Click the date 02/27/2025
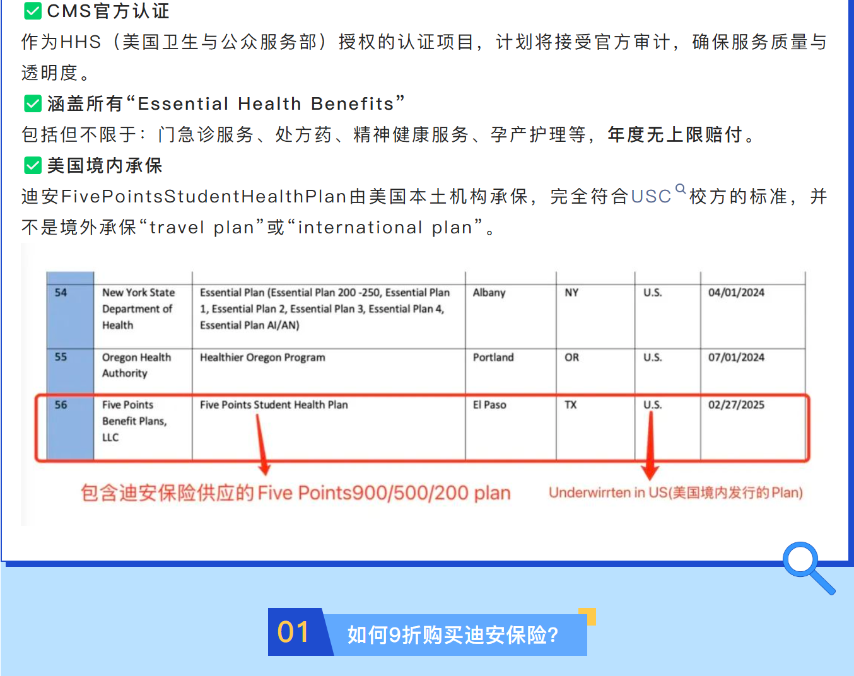854x676 pixels. pos(736,405)
